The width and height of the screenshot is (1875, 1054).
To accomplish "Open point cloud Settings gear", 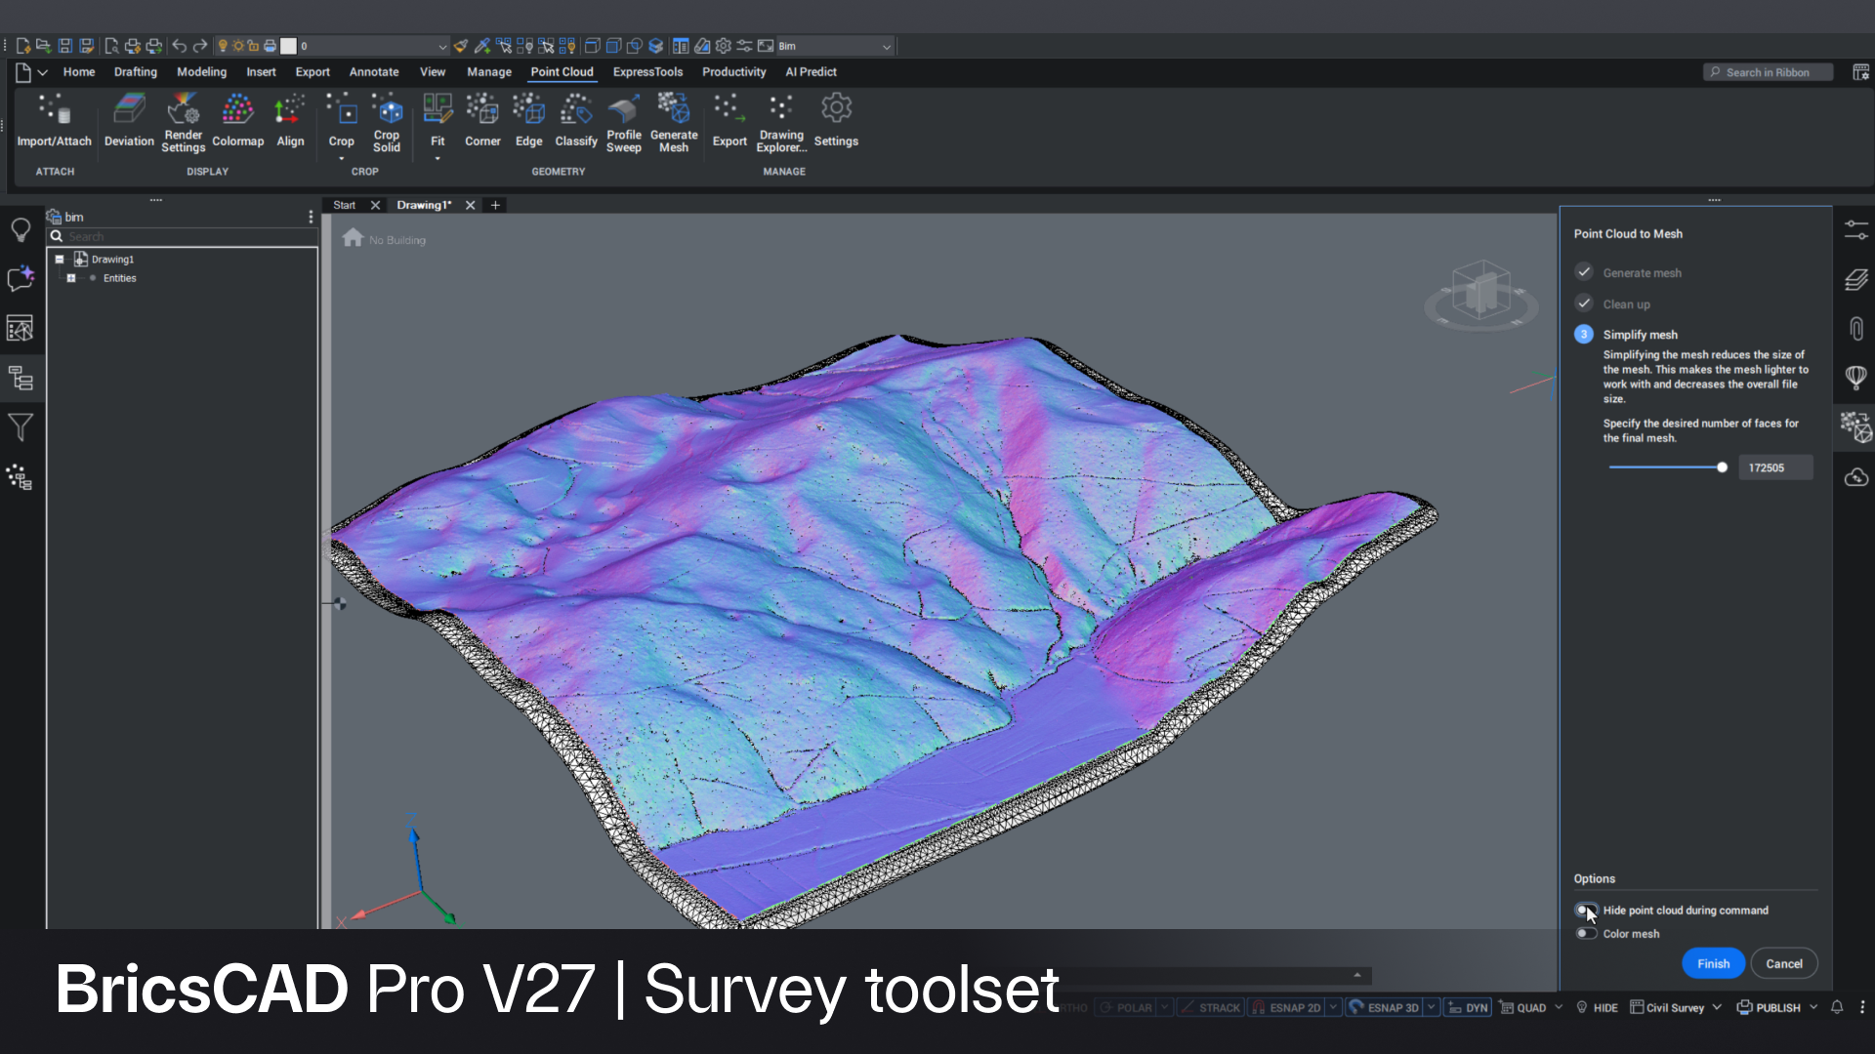I will pyautogui.click(x=836, y=121).
